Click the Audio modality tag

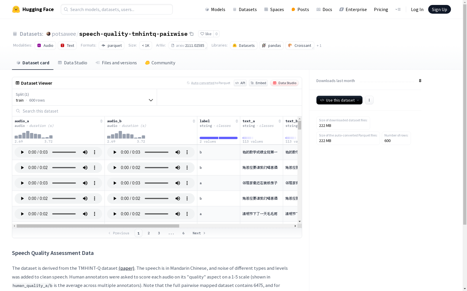click(x=45, y=45)
